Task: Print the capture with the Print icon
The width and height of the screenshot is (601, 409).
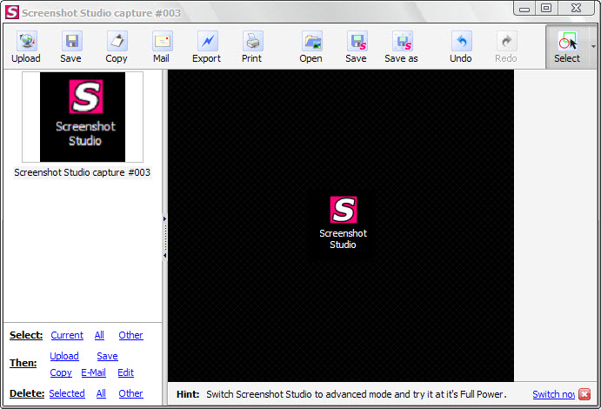Action: (252, 41)
